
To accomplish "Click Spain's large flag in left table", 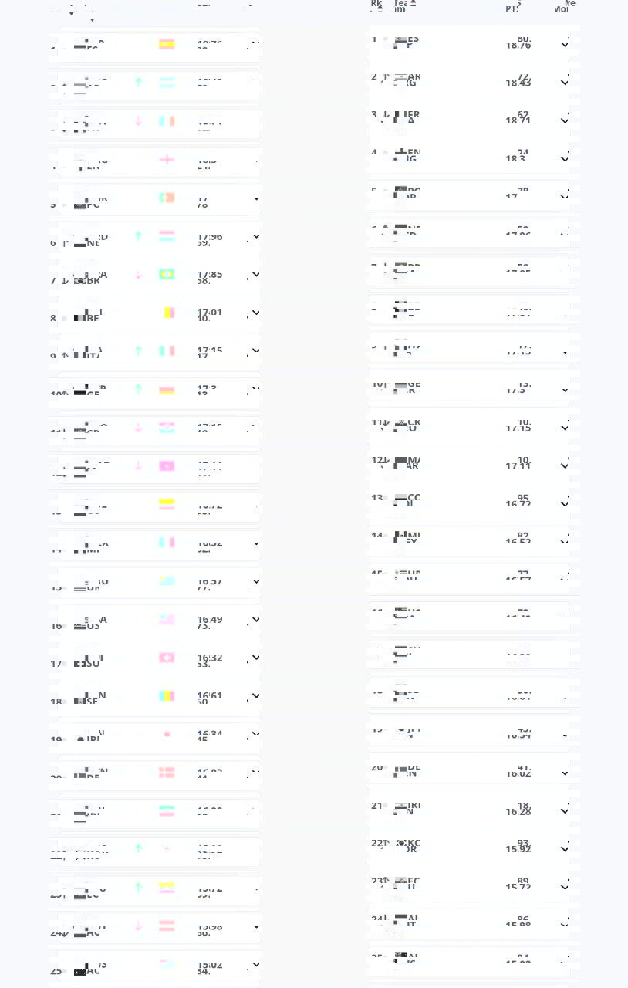I will pos(167,44).
